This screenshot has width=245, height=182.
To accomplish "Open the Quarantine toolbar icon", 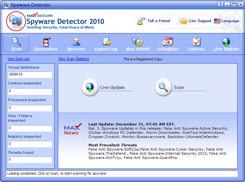I will 46,42.
